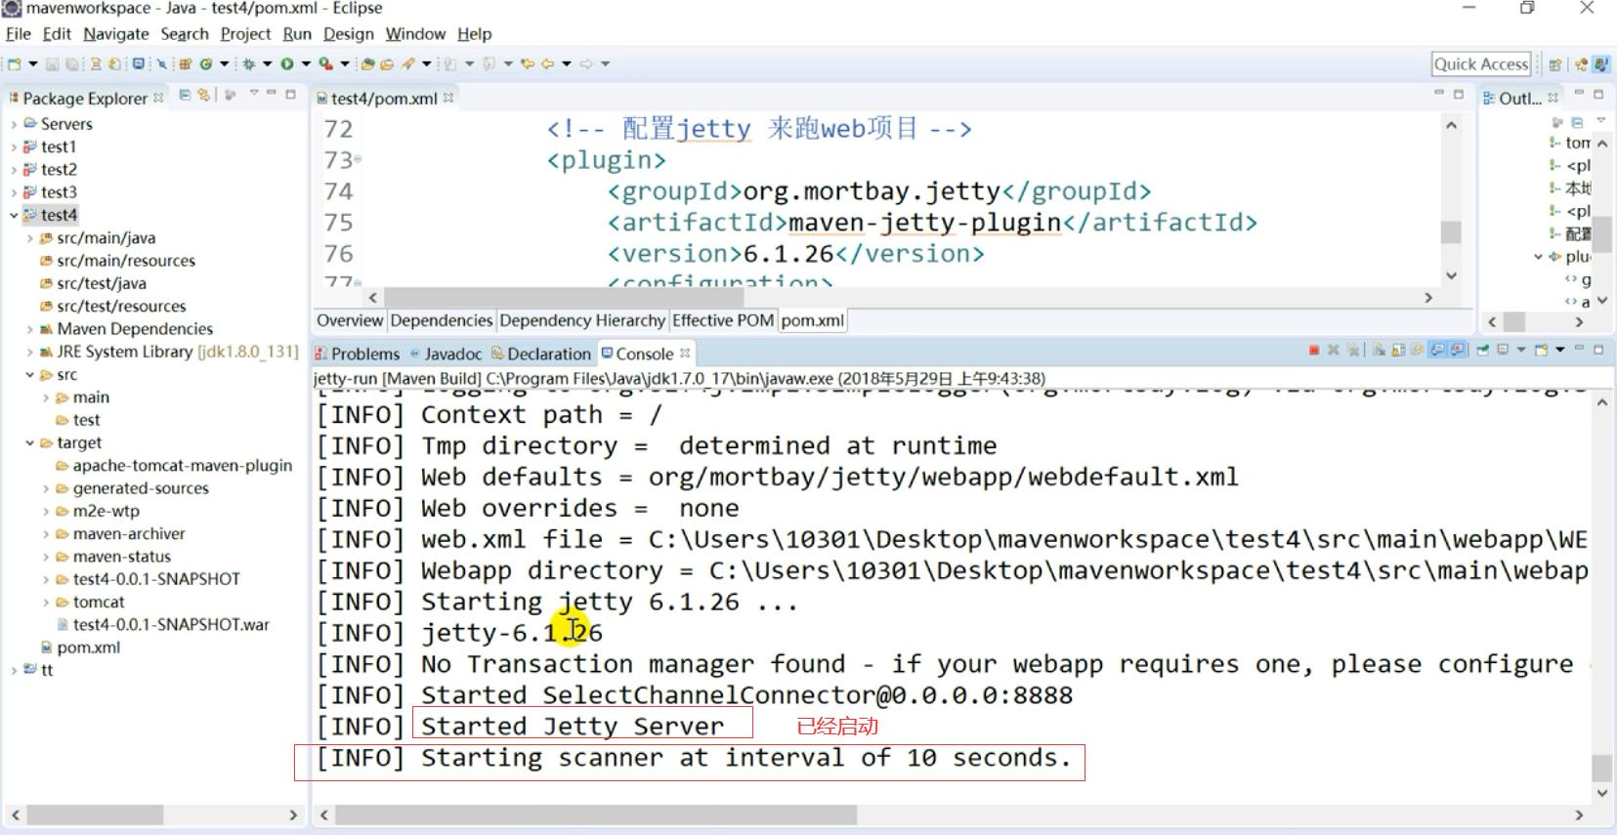Click the Run External Tools icon
The height and width of the screenshot is (835, 1617).
pyautogui.click(x=325, y=64)
